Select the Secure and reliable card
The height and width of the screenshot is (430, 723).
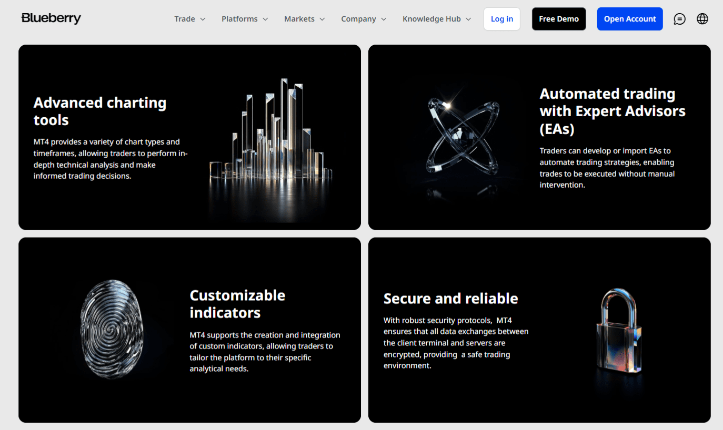pos(539,330)
